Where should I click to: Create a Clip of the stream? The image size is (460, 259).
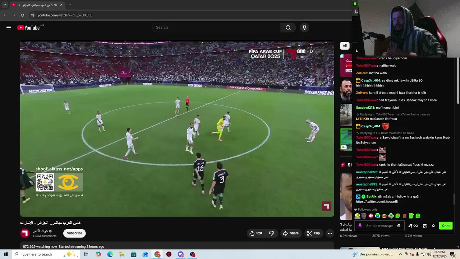click(313, 233)
